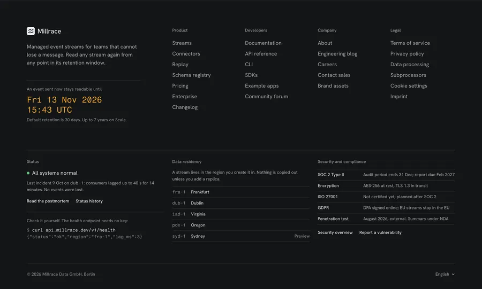The width and height of the screenshot is (482, 289).
Task: View the Imprint page
Action: click(398, 96)
